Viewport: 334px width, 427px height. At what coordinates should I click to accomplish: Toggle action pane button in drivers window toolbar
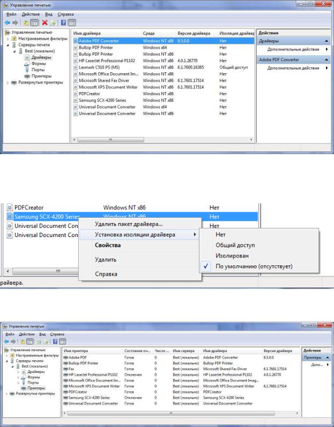pyautogui.click(x=72, y=22)
